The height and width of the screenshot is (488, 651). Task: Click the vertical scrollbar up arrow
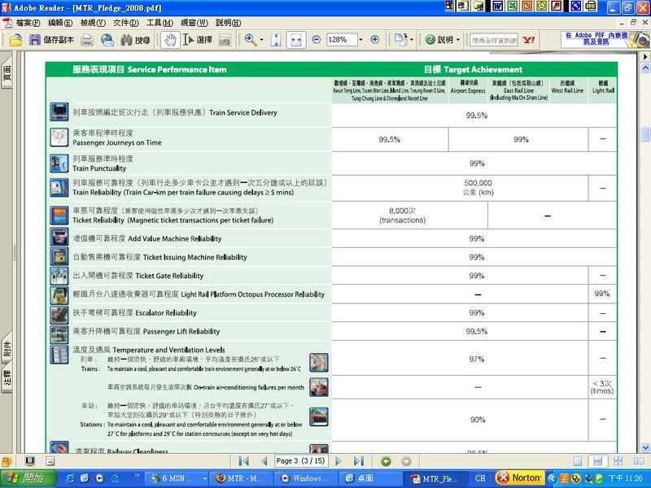click(645, 68)
